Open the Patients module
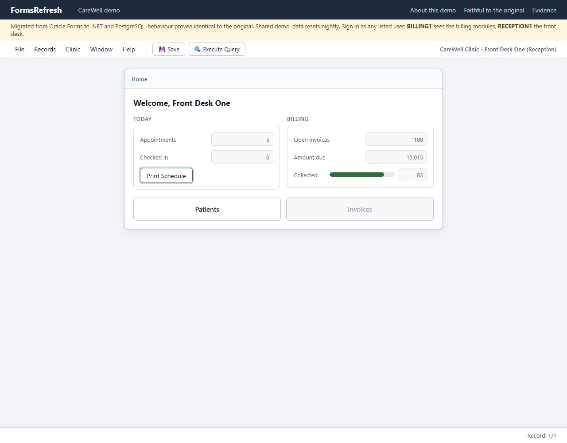 click(207, 209)
